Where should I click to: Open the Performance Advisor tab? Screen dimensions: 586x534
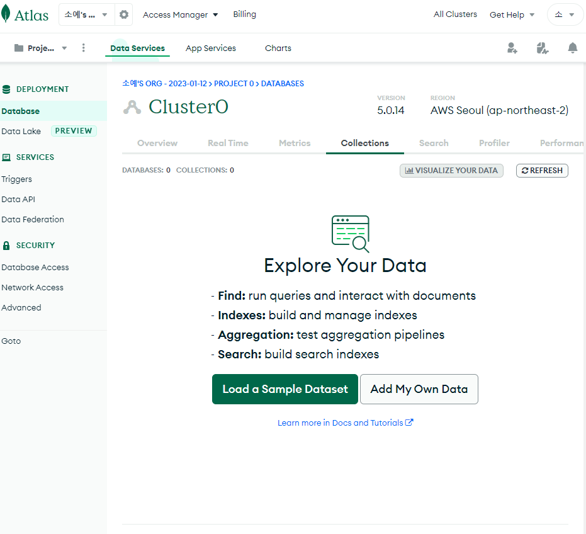[561, 143]
